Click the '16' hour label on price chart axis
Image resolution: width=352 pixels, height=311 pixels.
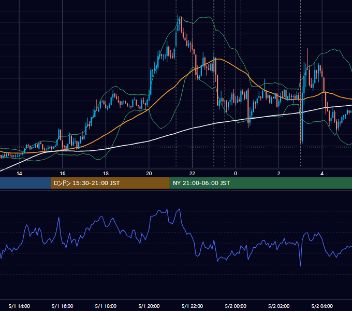point(63,174)
